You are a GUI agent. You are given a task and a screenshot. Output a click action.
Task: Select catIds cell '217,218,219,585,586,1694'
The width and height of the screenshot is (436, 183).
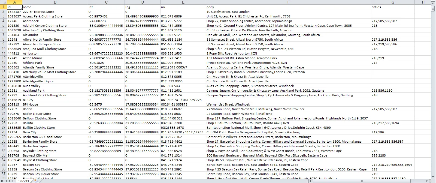click(x=393, y=165)
